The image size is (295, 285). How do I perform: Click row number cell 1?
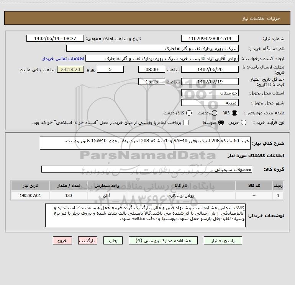tap(278, 195)
